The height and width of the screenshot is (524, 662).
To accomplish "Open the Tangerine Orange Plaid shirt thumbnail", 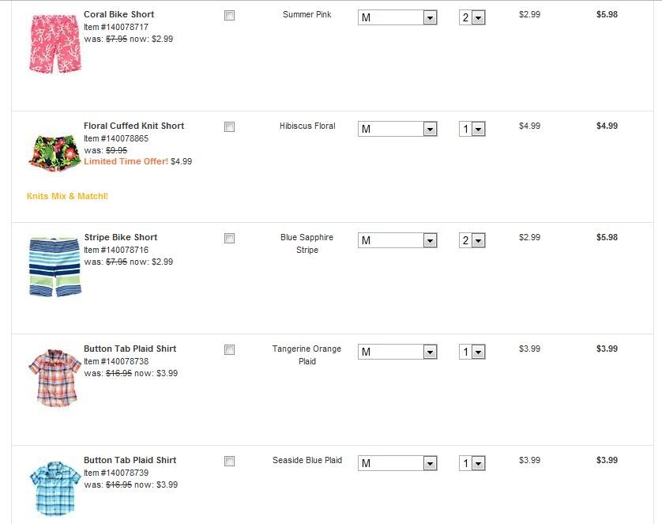I will [x=55, y=377].
